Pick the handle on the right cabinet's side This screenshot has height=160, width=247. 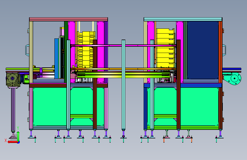224,50
